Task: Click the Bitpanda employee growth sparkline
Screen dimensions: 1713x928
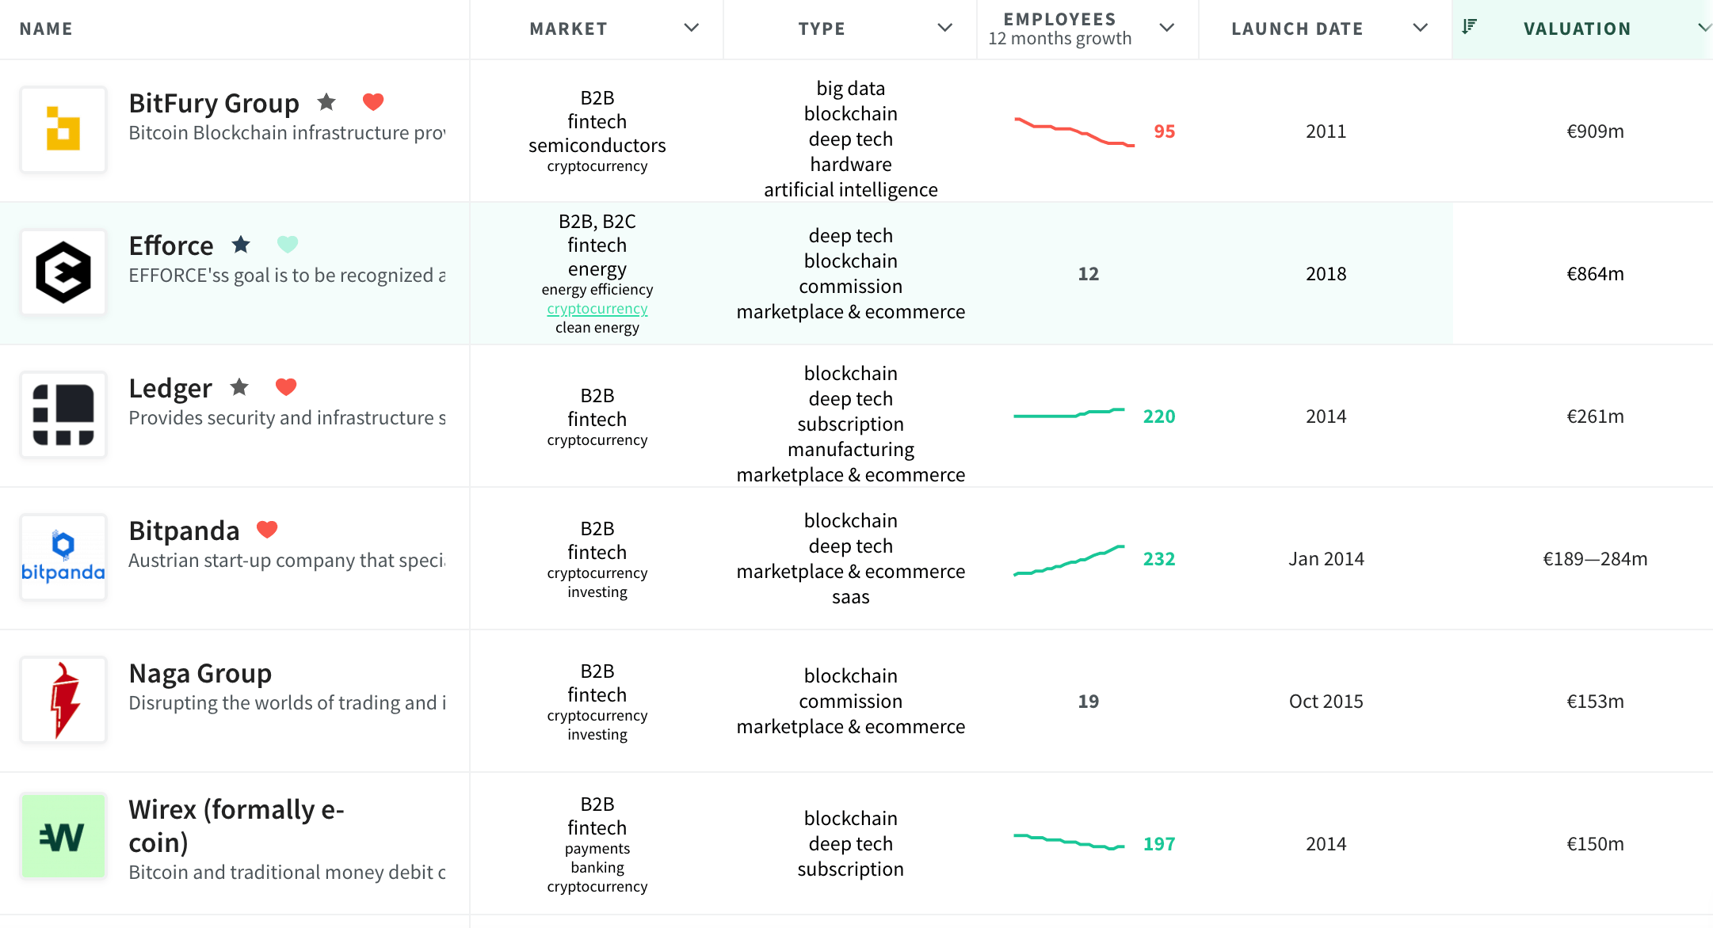Action: click(x=1069, y=560)
